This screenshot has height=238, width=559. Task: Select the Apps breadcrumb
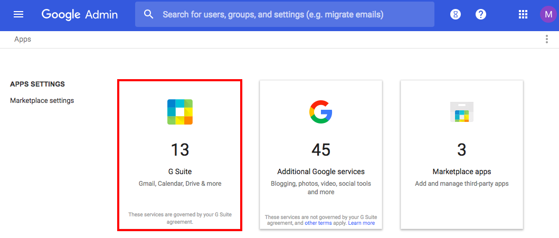(23, 39)
